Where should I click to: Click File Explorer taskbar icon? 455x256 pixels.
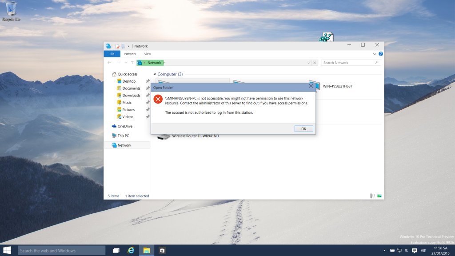click(147, 251)
